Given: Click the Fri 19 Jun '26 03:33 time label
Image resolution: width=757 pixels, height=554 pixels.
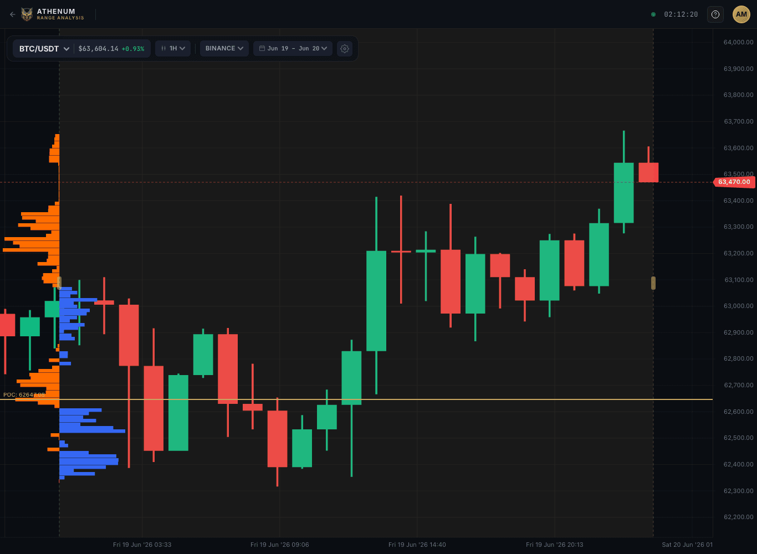Looking at the screenshot, I should click(142, 545).
